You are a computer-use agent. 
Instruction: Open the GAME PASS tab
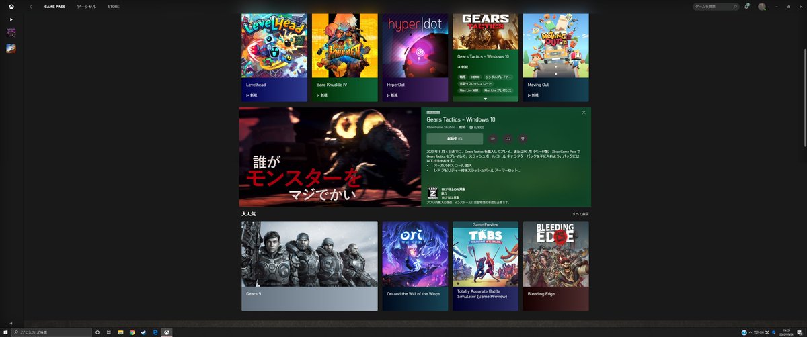click(x=55, y=6)
